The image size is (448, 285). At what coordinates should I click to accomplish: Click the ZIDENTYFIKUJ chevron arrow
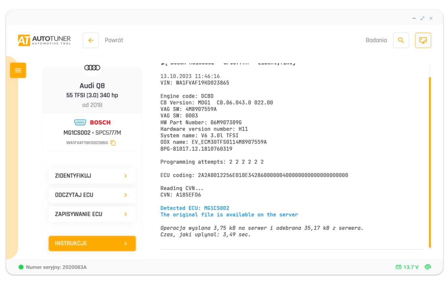(x=126, y=176)
